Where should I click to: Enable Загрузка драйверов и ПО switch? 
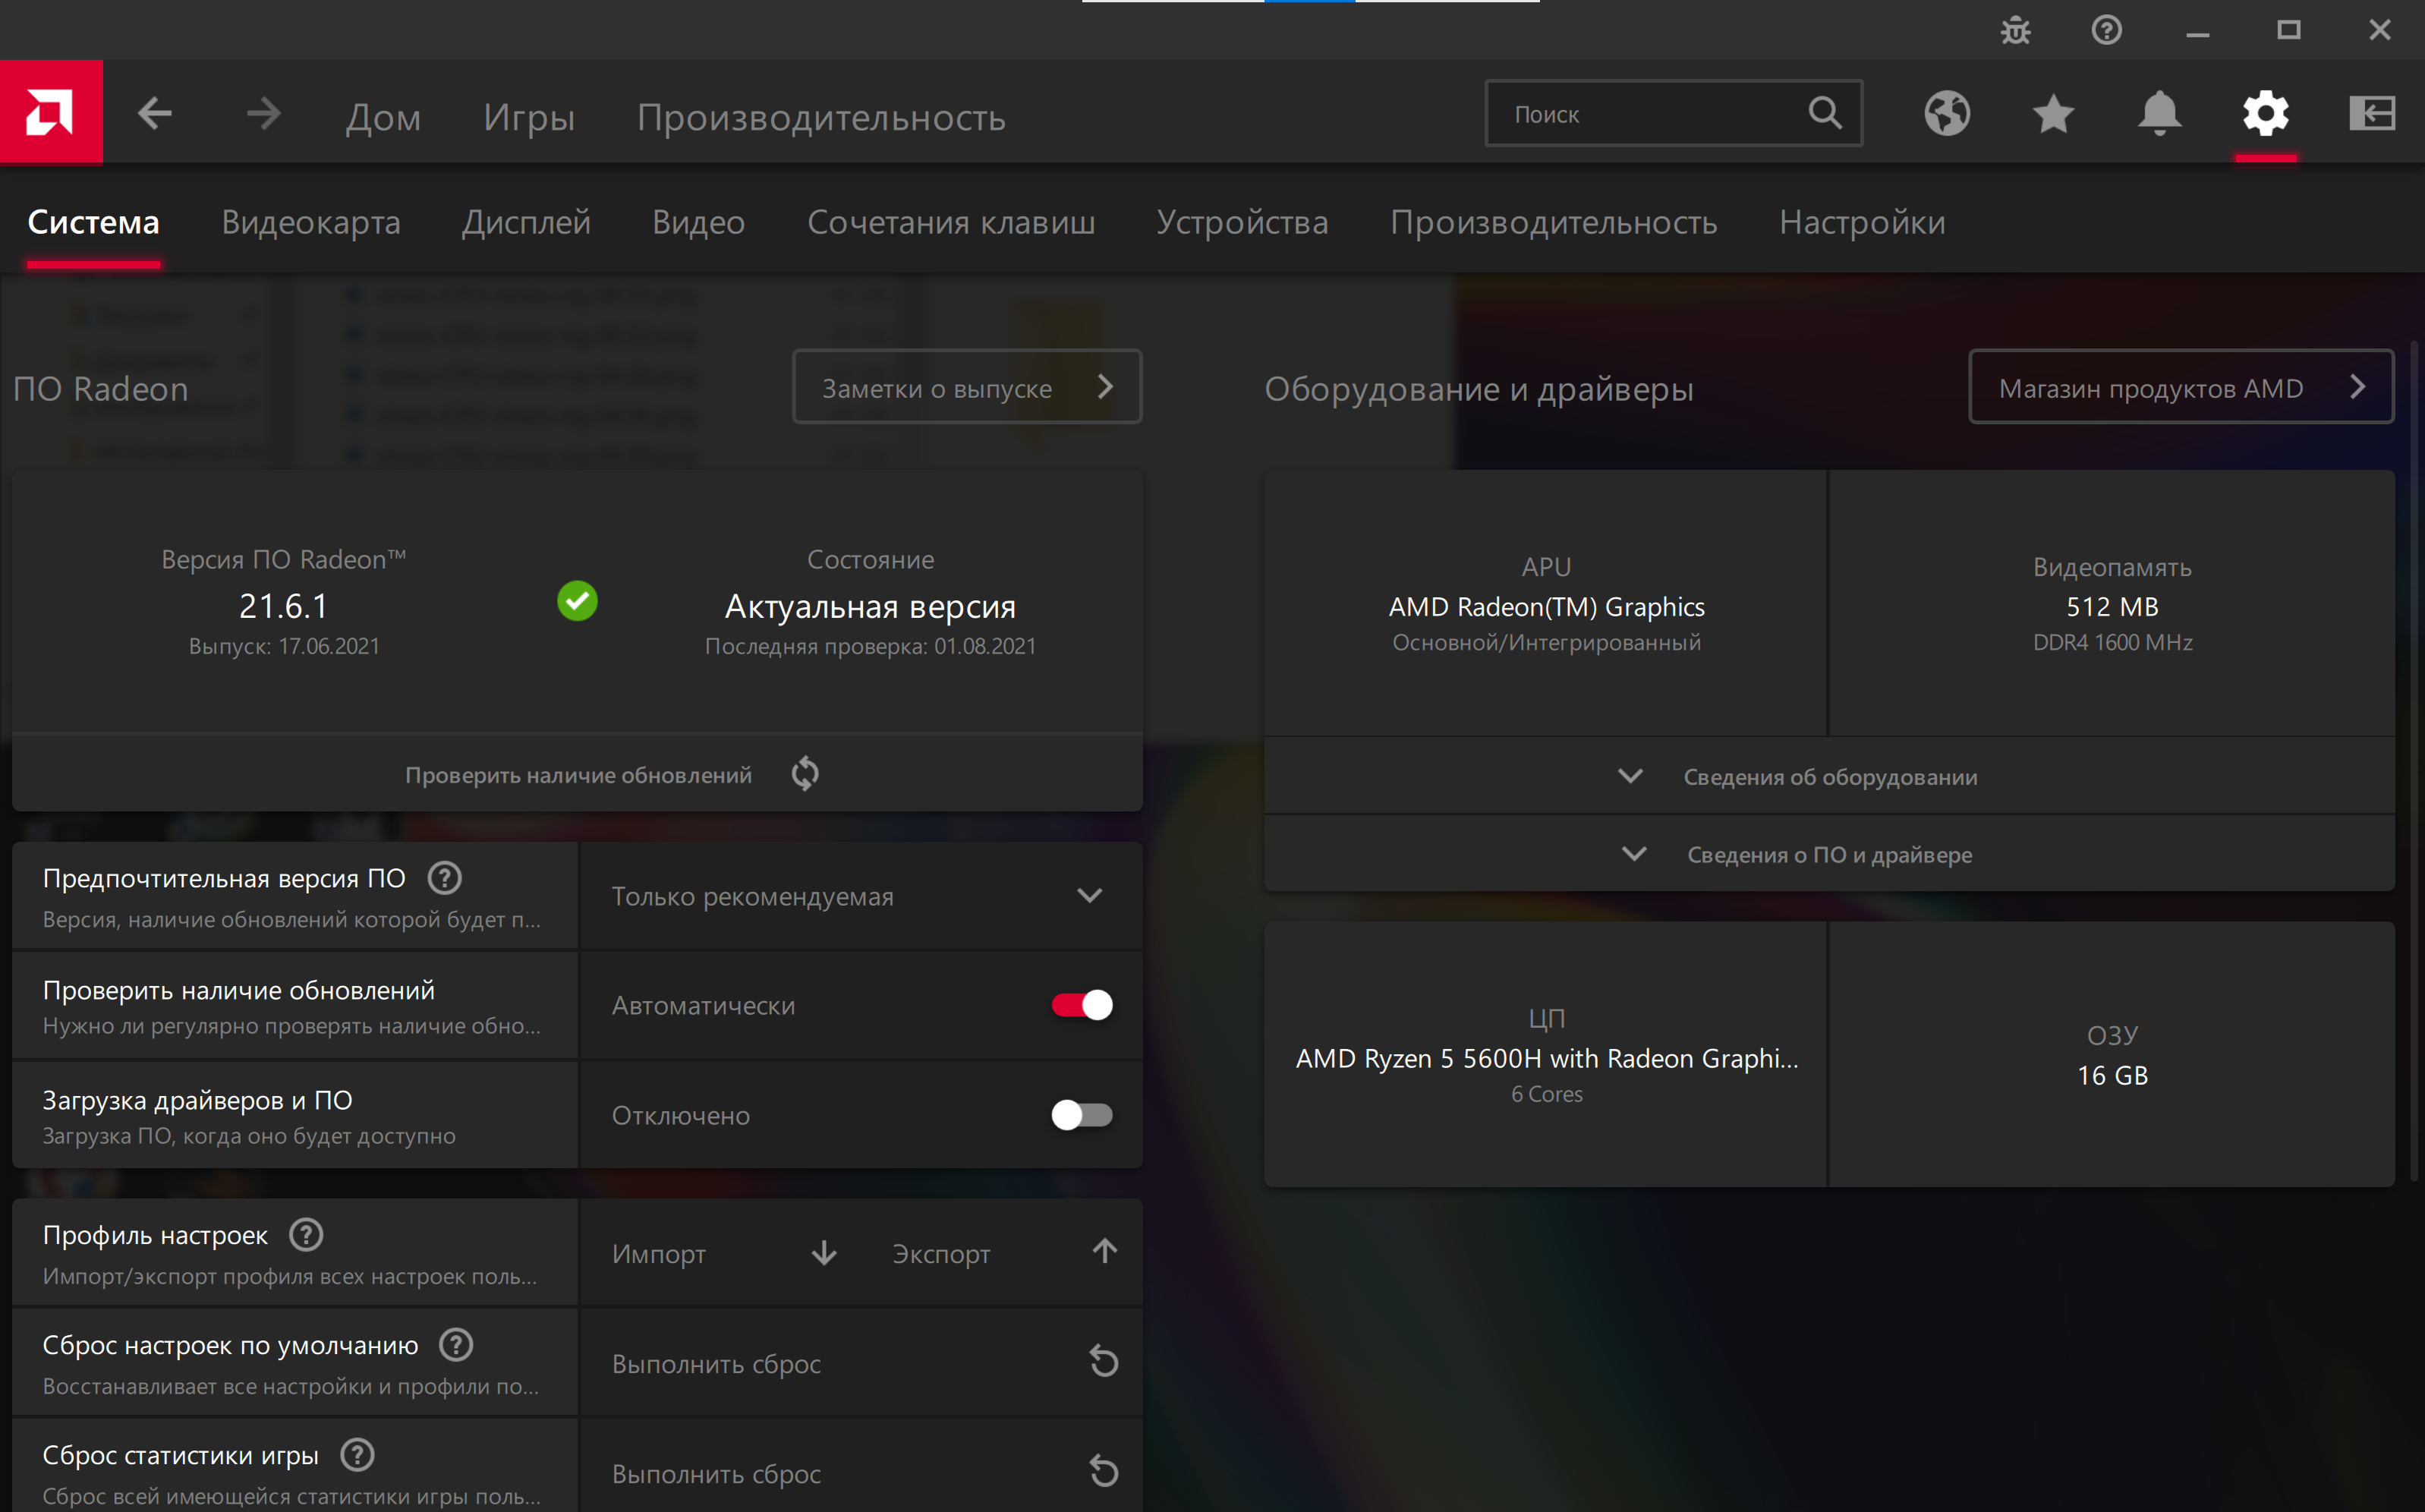1081,1115
